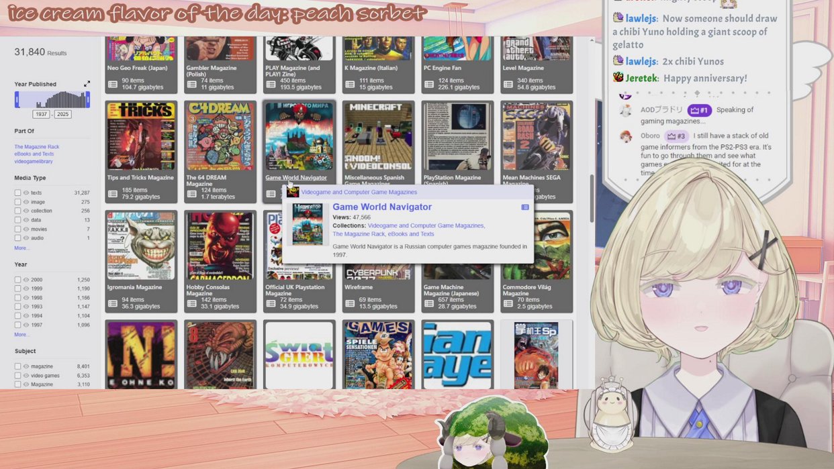
Task: Check the texts media type checkbox
Action: [18, 193]
